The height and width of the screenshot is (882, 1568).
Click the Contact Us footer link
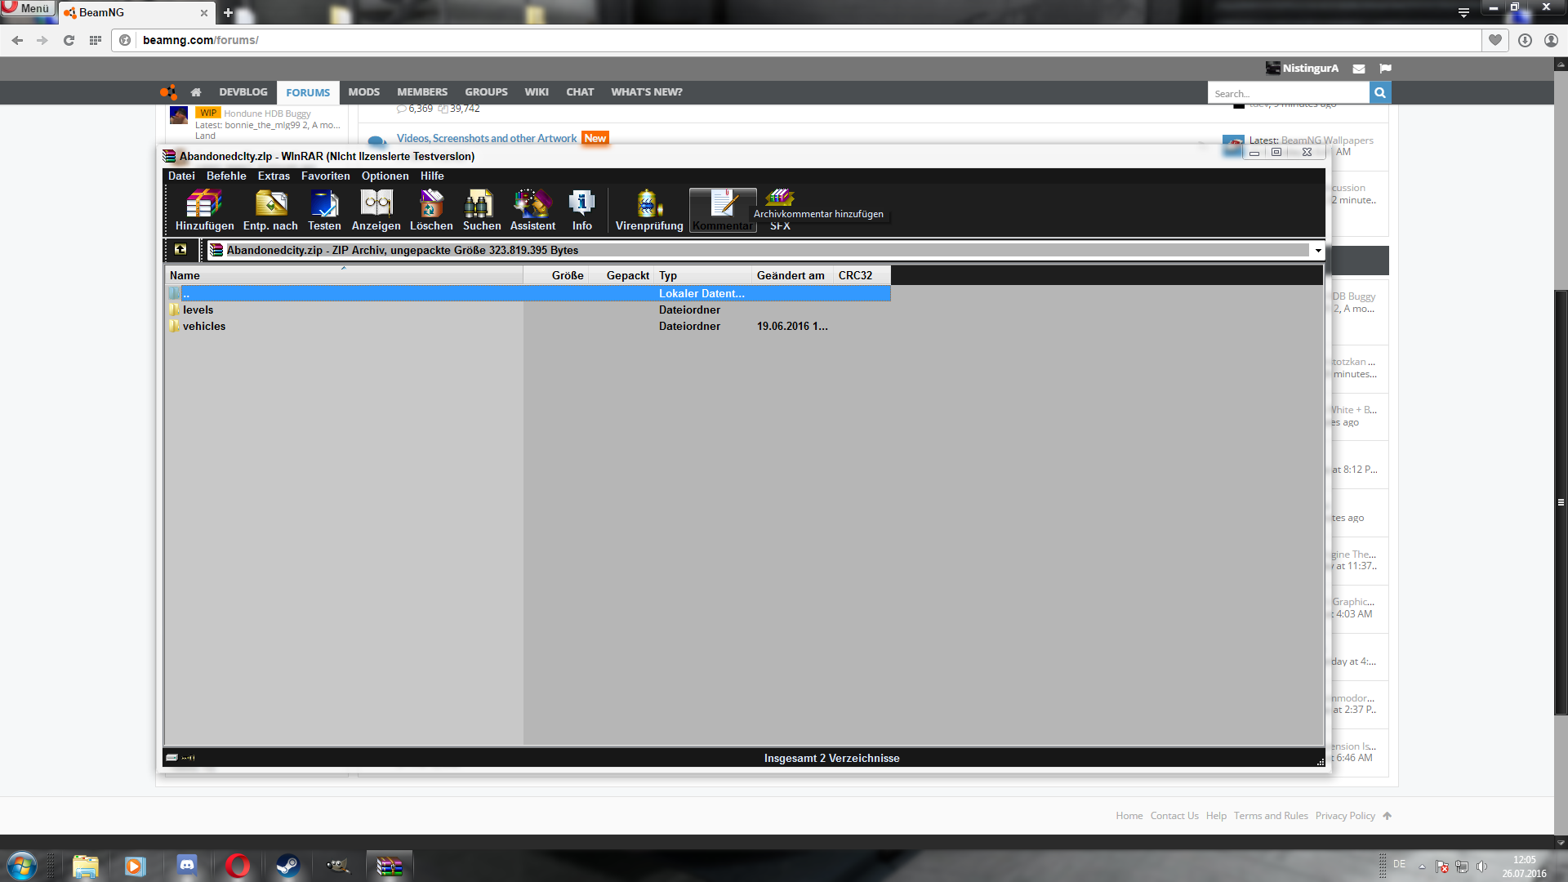coord(1174,816)
